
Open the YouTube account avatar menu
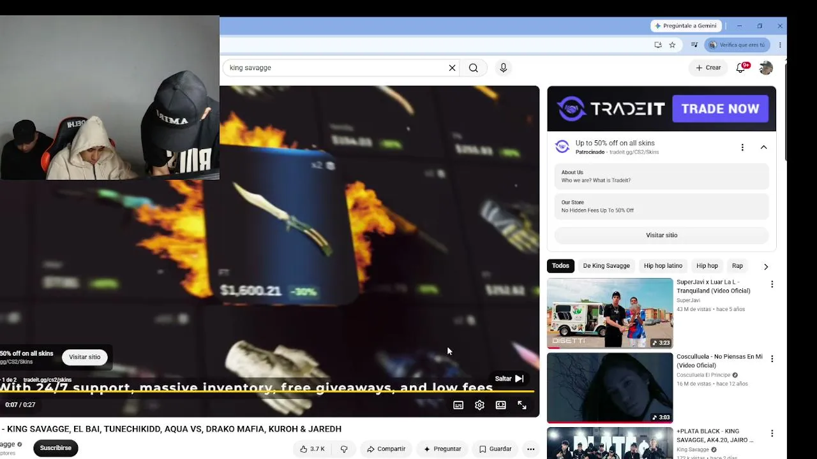(x=766, y=68)
